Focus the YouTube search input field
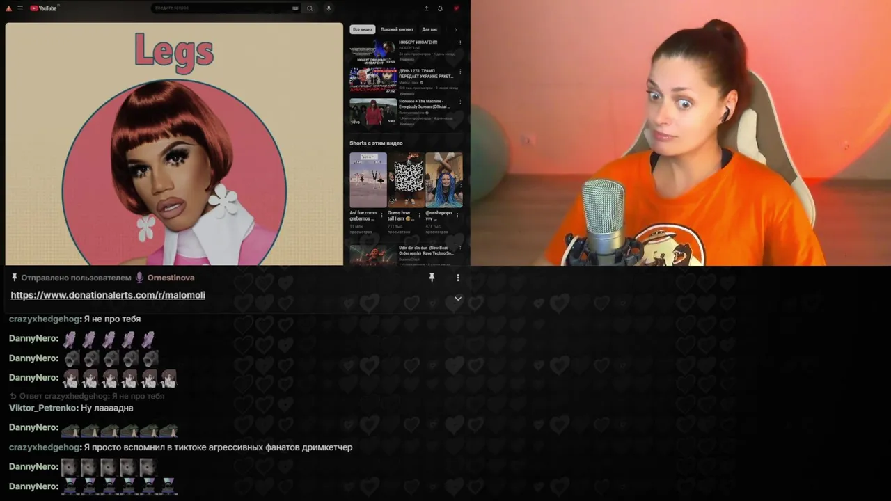891x501 pixels. click(x=223, y=8)
